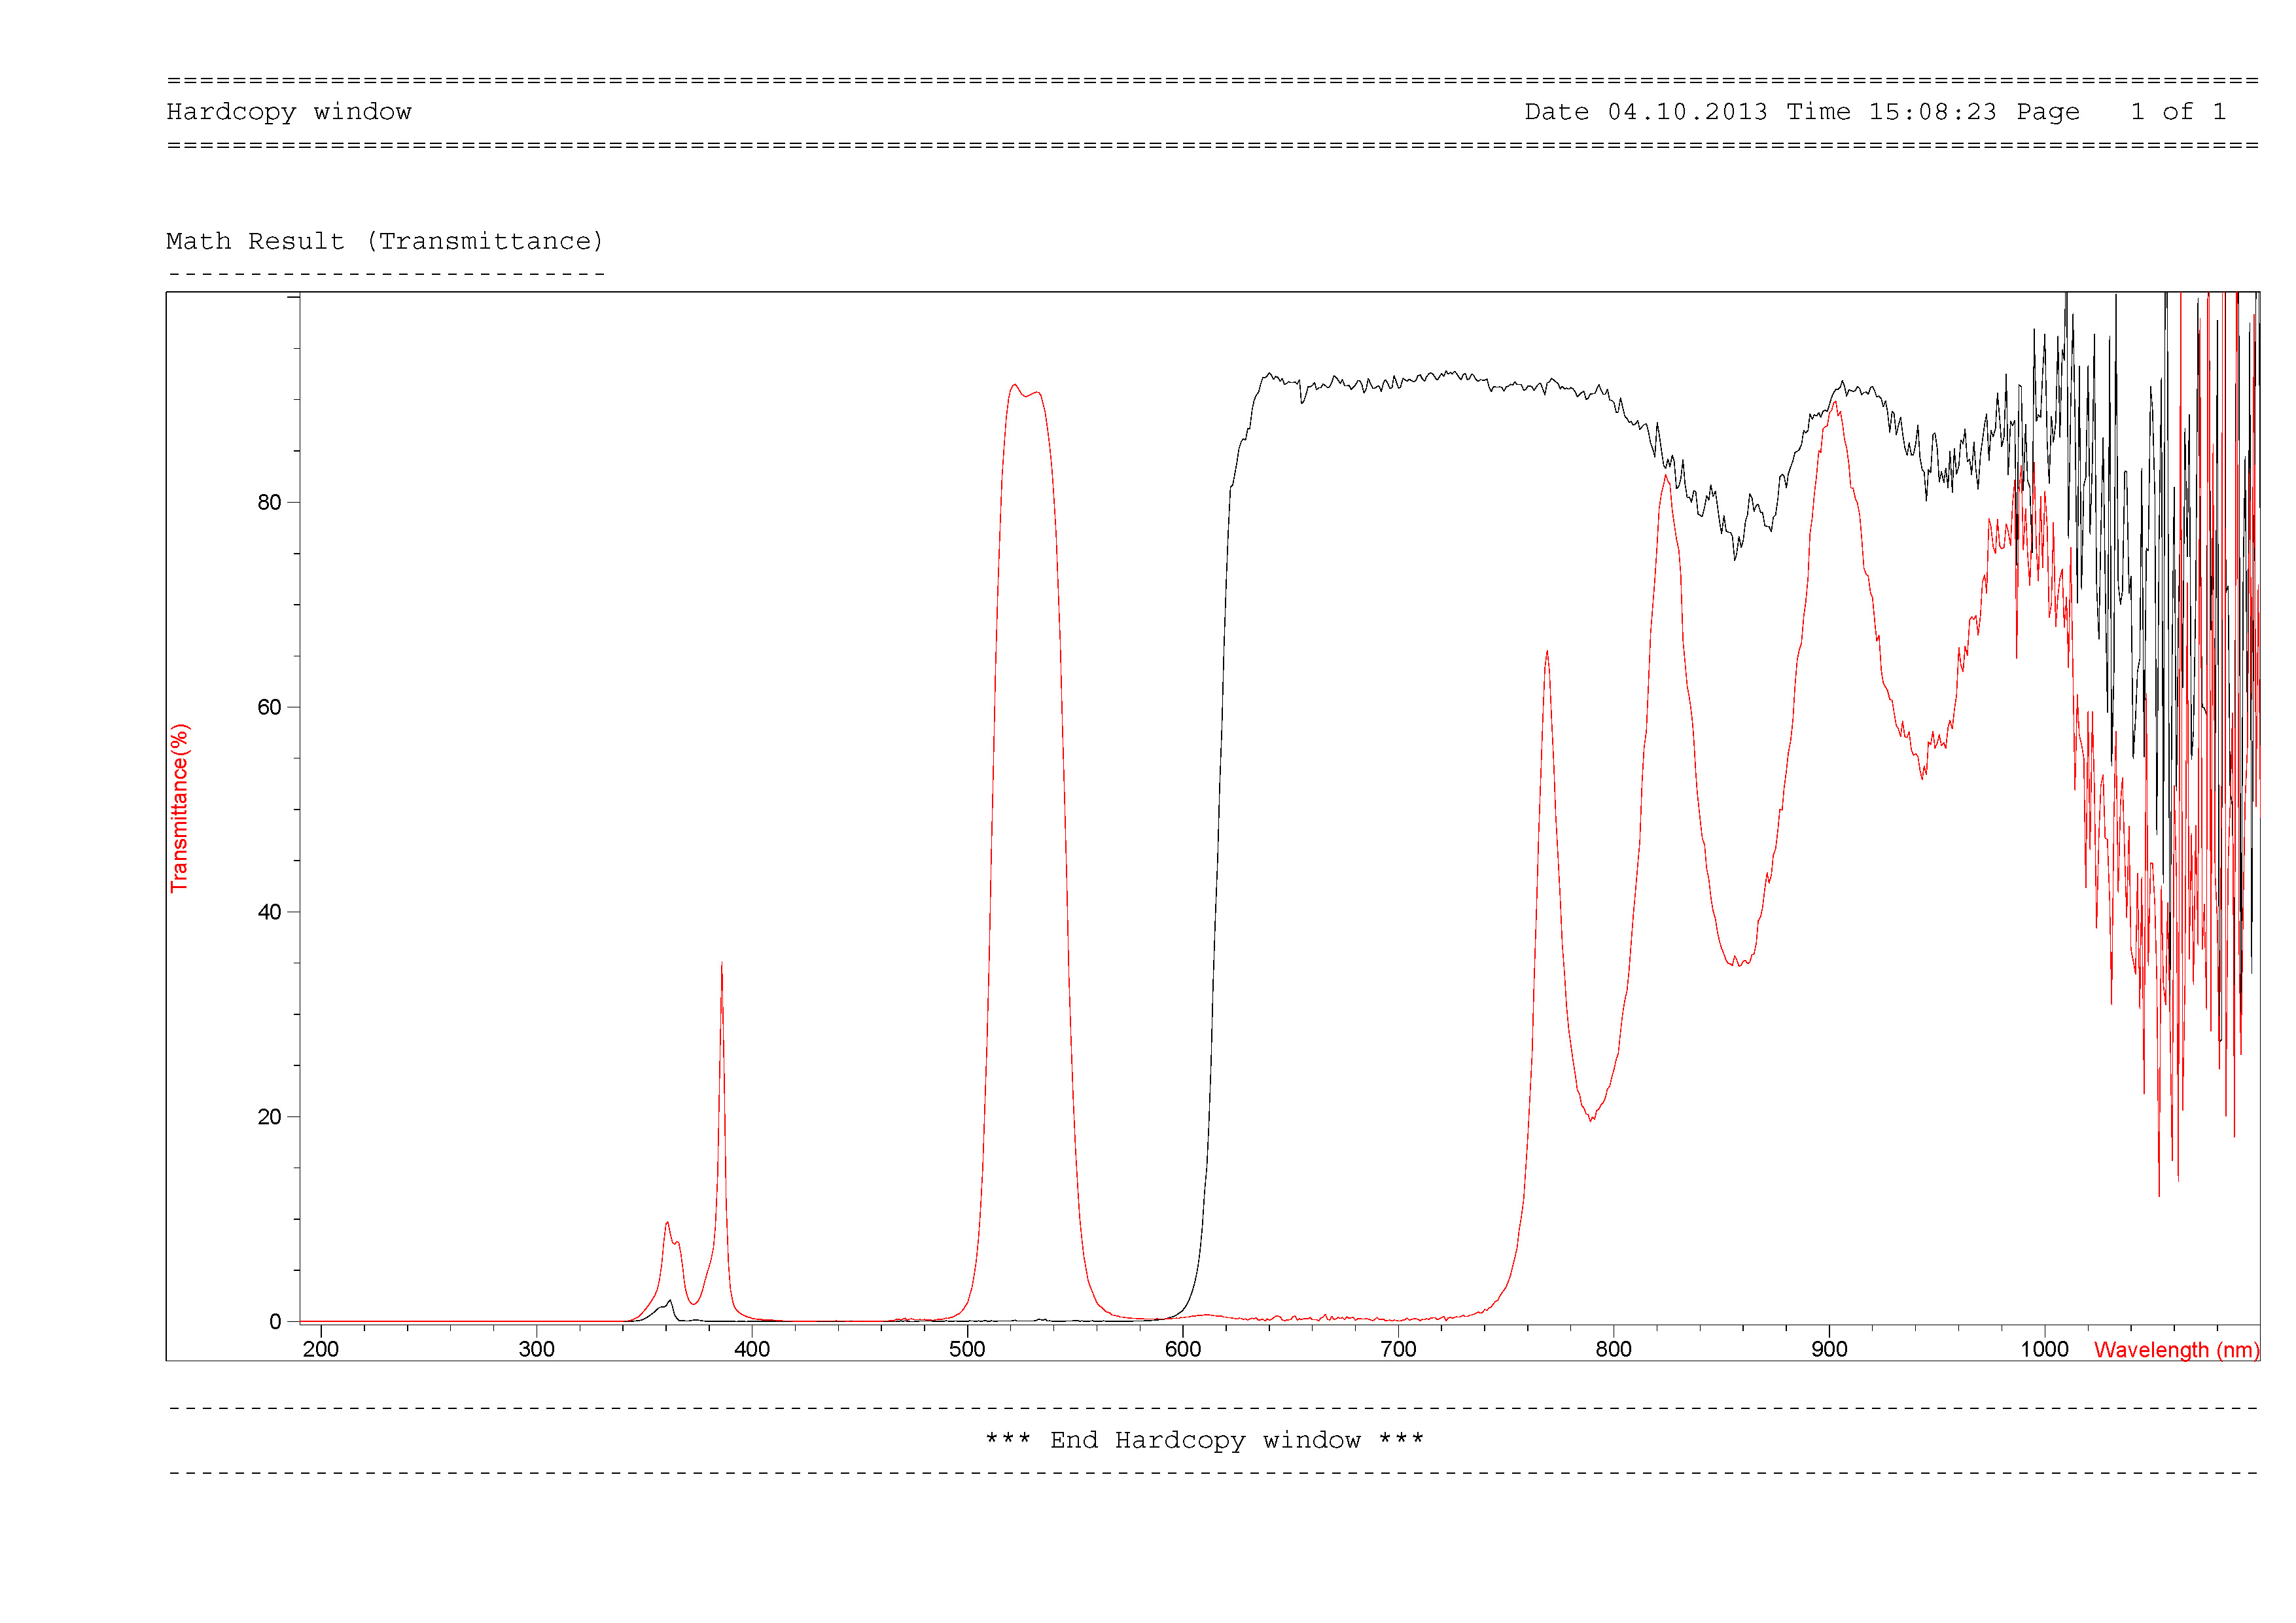Click the '1000' x-axis tick label
Image resolution: width=2296 pixels, height=1623 pixels.
pos(2044,1349)
